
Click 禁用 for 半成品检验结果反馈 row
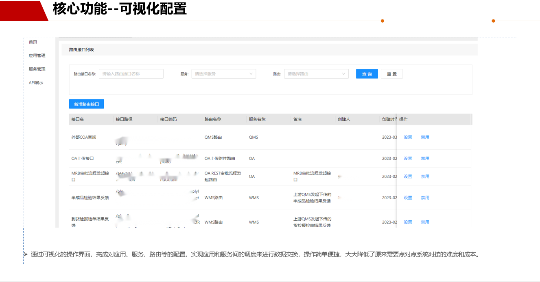pos(425,198)
